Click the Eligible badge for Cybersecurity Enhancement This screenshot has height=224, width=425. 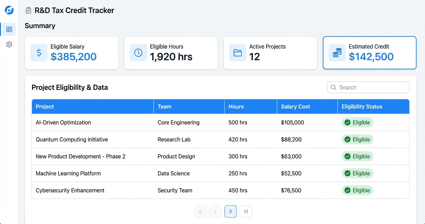[357, 190]
